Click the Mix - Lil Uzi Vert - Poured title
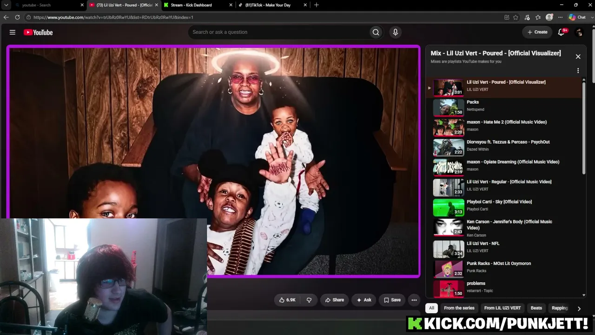The height and width of the screenshot is (335, 595). (496, 53)
